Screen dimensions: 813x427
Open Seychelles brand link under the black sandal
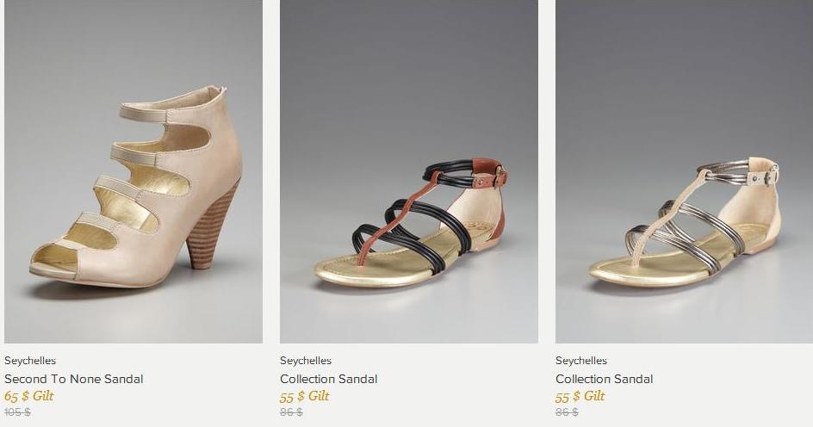[306, 361]
